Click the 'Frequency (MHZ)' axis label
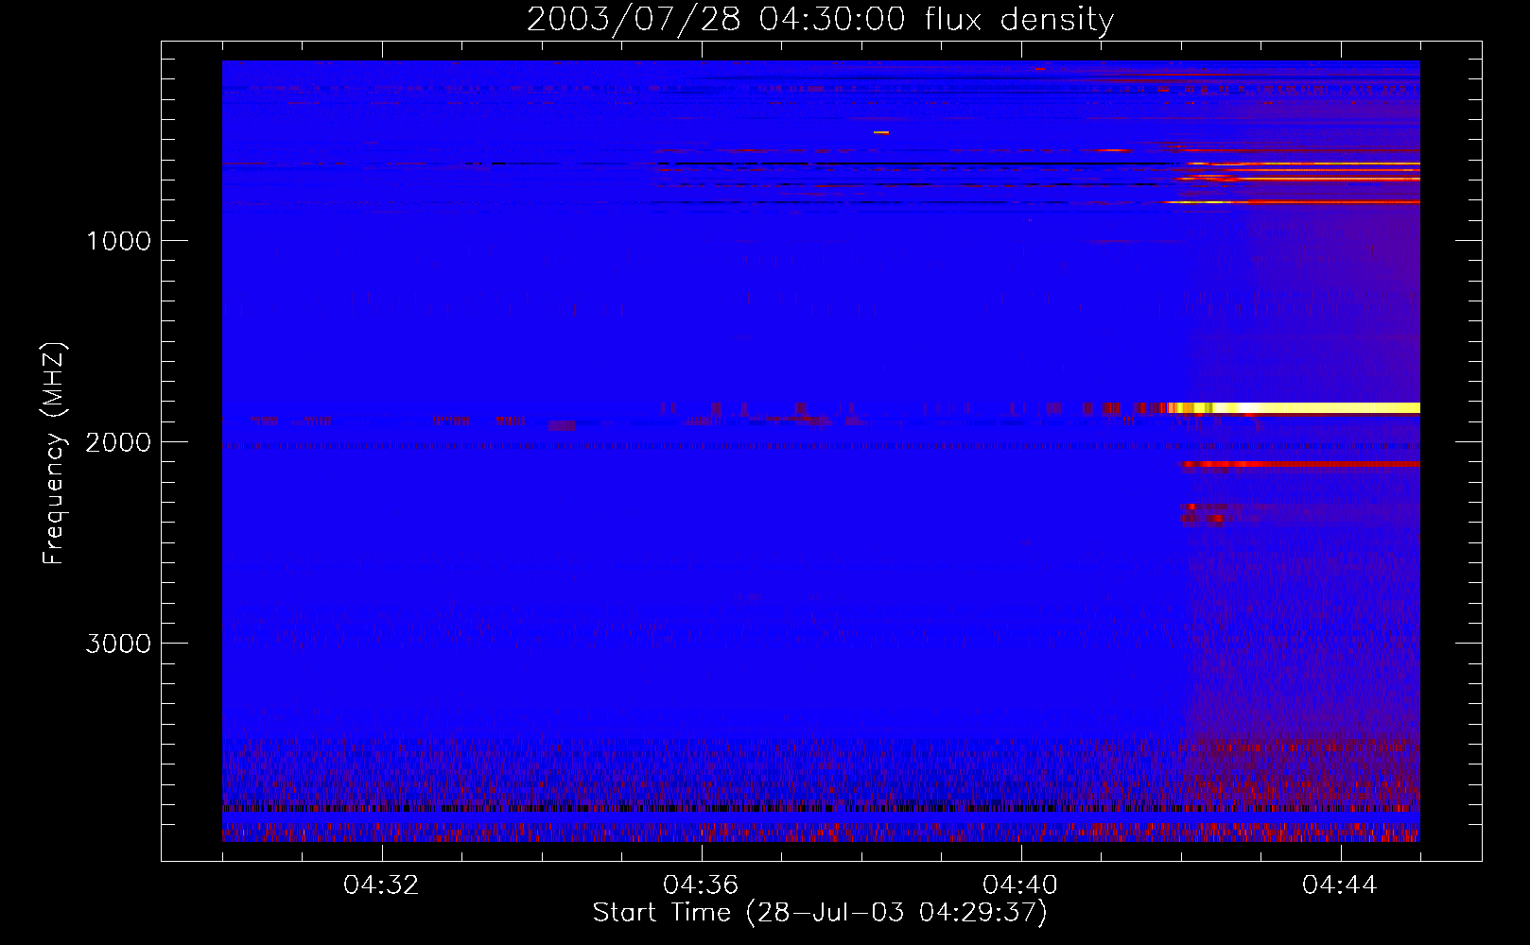Screen dimensions: 1530x945 pyautogui.click(x=54, y=454)
